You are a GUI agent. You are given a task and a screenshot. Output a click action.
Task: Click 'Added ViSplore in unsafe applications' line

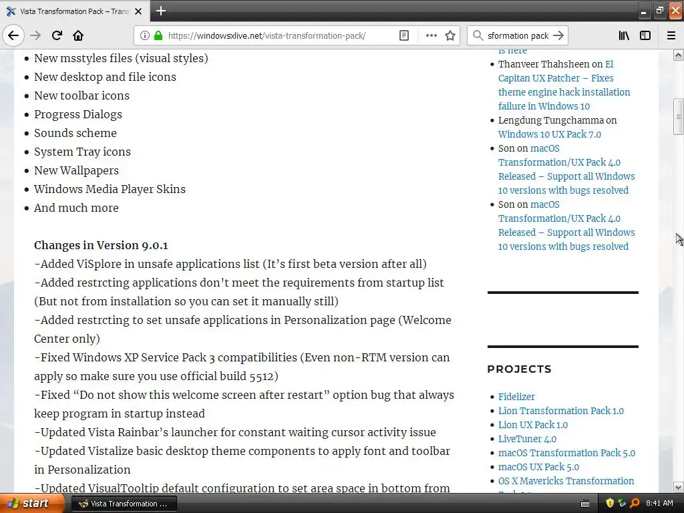click(x=230, y=264)
